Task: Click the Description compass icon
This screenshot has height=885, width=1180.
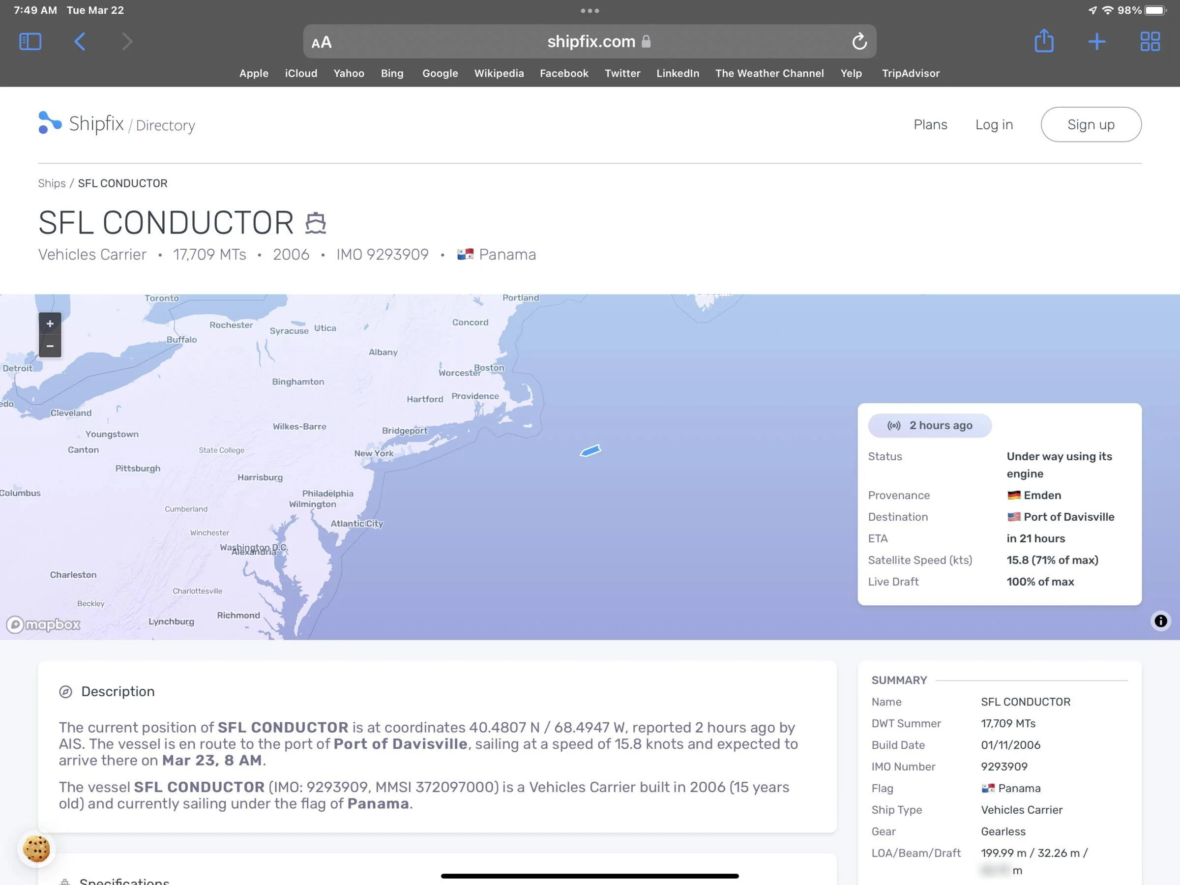Action: [65, 692]
